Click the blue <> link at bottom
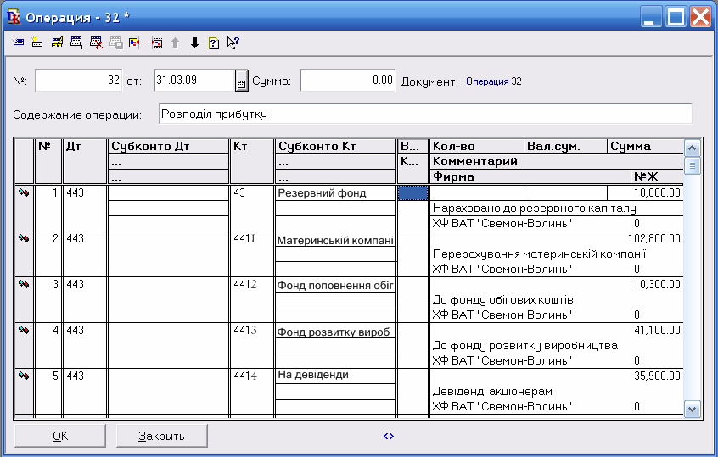Viewport: 718px width, 457px height. (389, 436)
